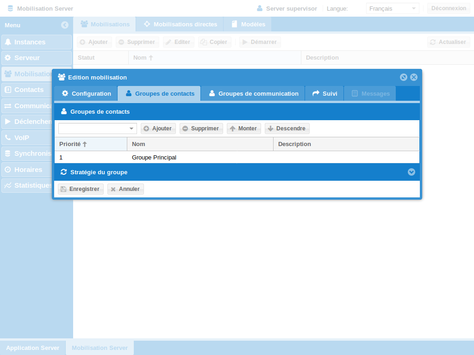This screenshot has height=355, width=474.
Task: Click the people icon in Edition mobilisation title
Action: coord(62,77)
